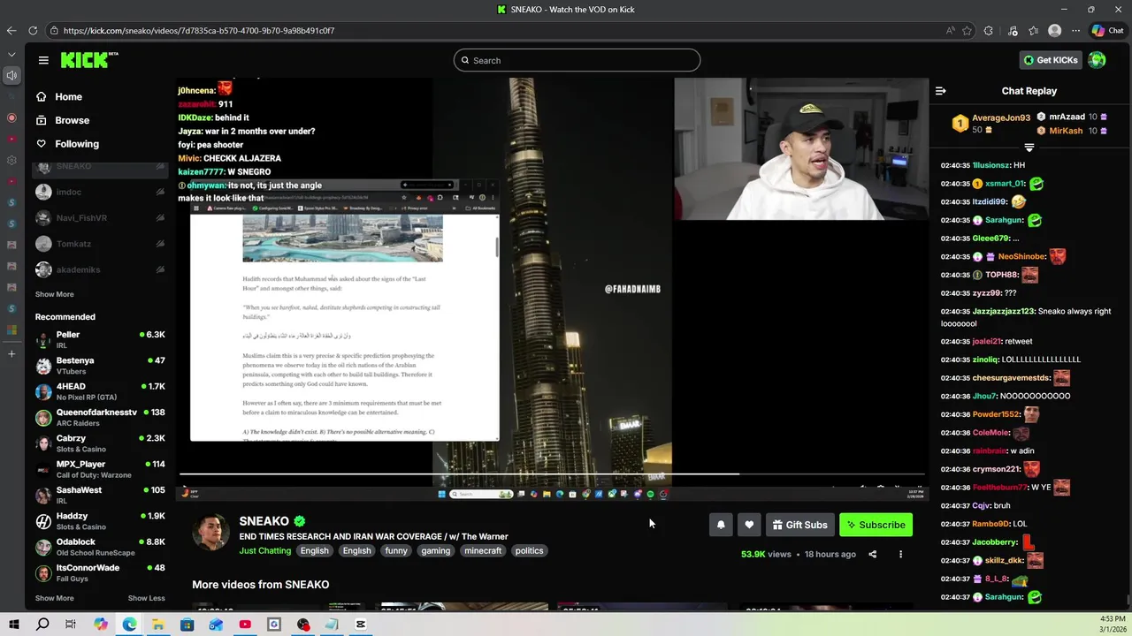Open the recommended channel Odablock
This screenshot has height=636, width=1132.
pos(100,547)
